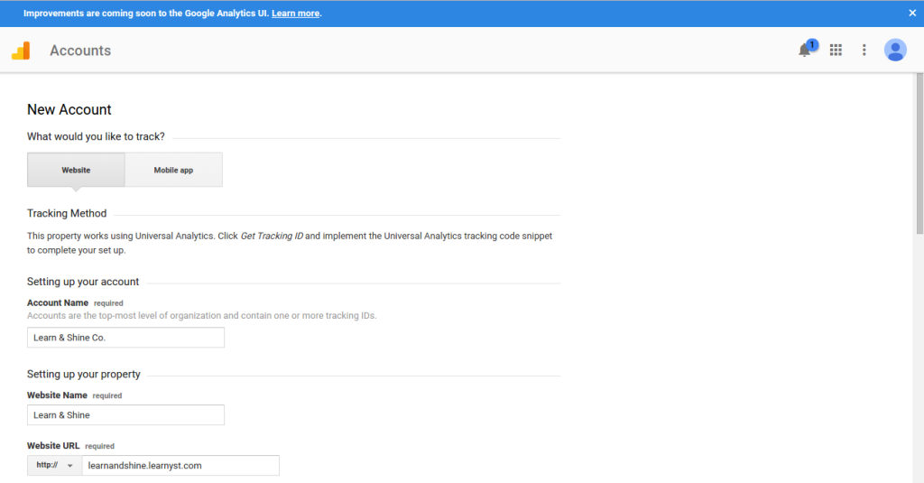The image size is (924, 483).
Task: Expand the http:// protocol dropdown
Action: pos(54,465)
